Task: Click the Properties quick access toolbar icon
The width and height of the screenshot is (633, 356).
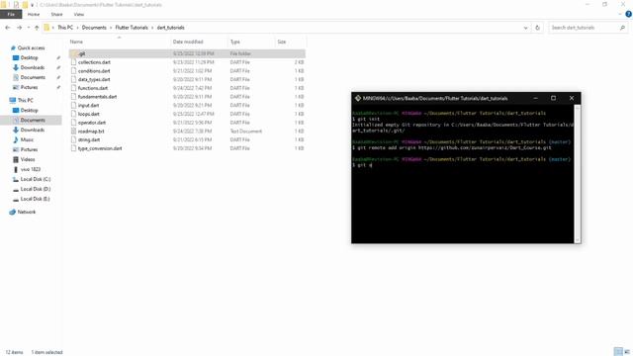Action: [16, 5]
